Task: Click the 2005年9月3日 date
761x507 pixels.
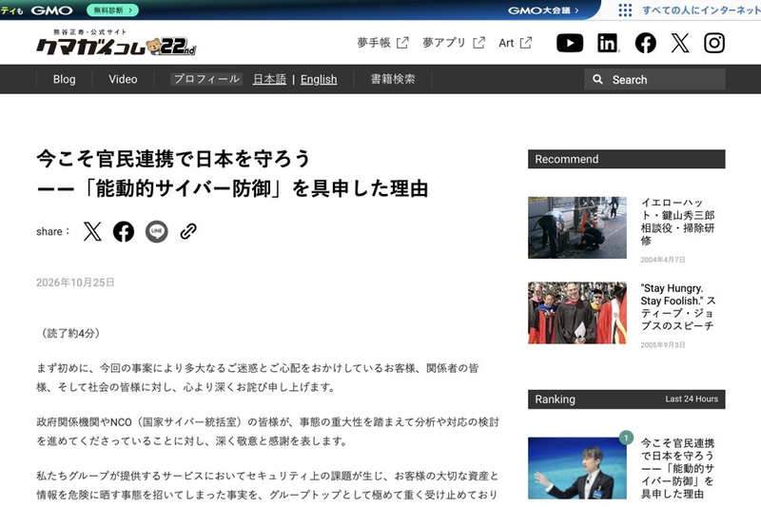Action: coord(662,345)
